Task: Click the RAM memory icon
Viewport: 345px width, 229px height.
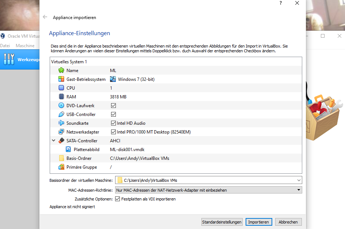Action: 61,97
